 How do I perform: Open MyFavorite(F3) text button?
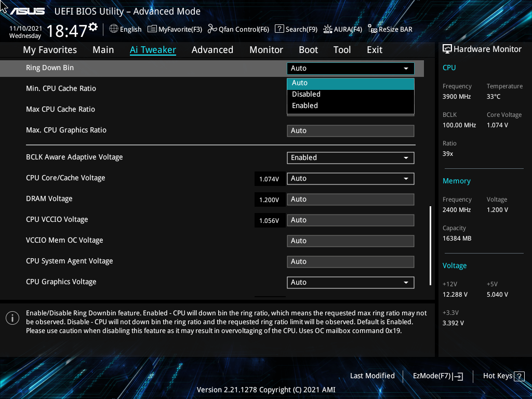point(180,30)
